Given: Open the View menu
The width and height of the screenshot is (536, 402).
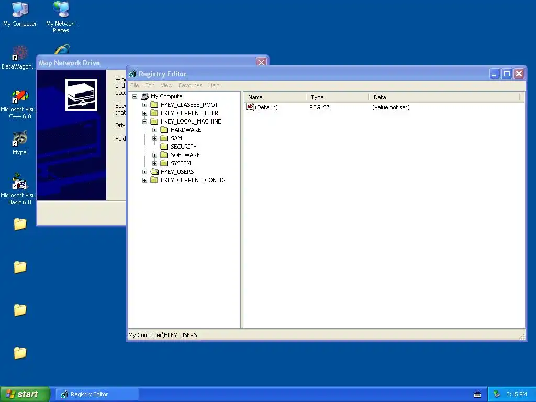Looking at the screenshot, I should coord(167,85).
